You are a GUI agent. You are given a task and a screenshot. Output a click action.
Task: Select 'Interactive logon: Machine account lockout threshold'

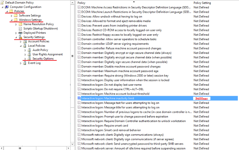point(115,94)
